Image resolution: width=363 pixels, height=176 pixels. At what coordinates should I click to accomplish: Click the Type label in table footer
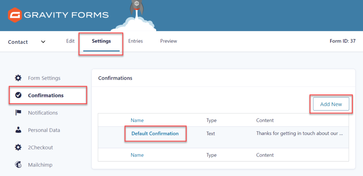coord(211,155)
